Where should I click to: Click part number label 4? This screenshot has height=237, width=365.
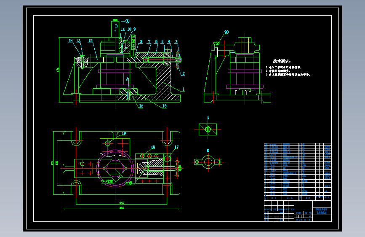169,41
